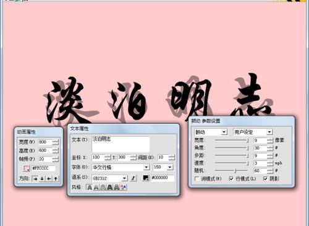This screenshot has height=226, width=309.
Task: Open the 语系 GB2312 charset dropdown
Action: point(124,178)
